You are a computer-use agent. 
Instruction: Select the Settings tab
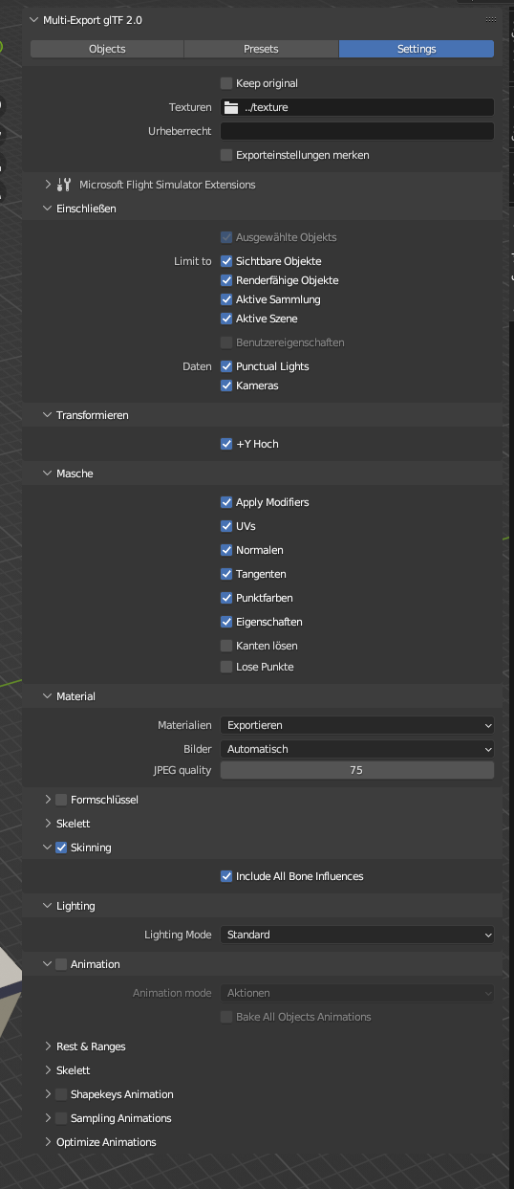coord(417,49)
